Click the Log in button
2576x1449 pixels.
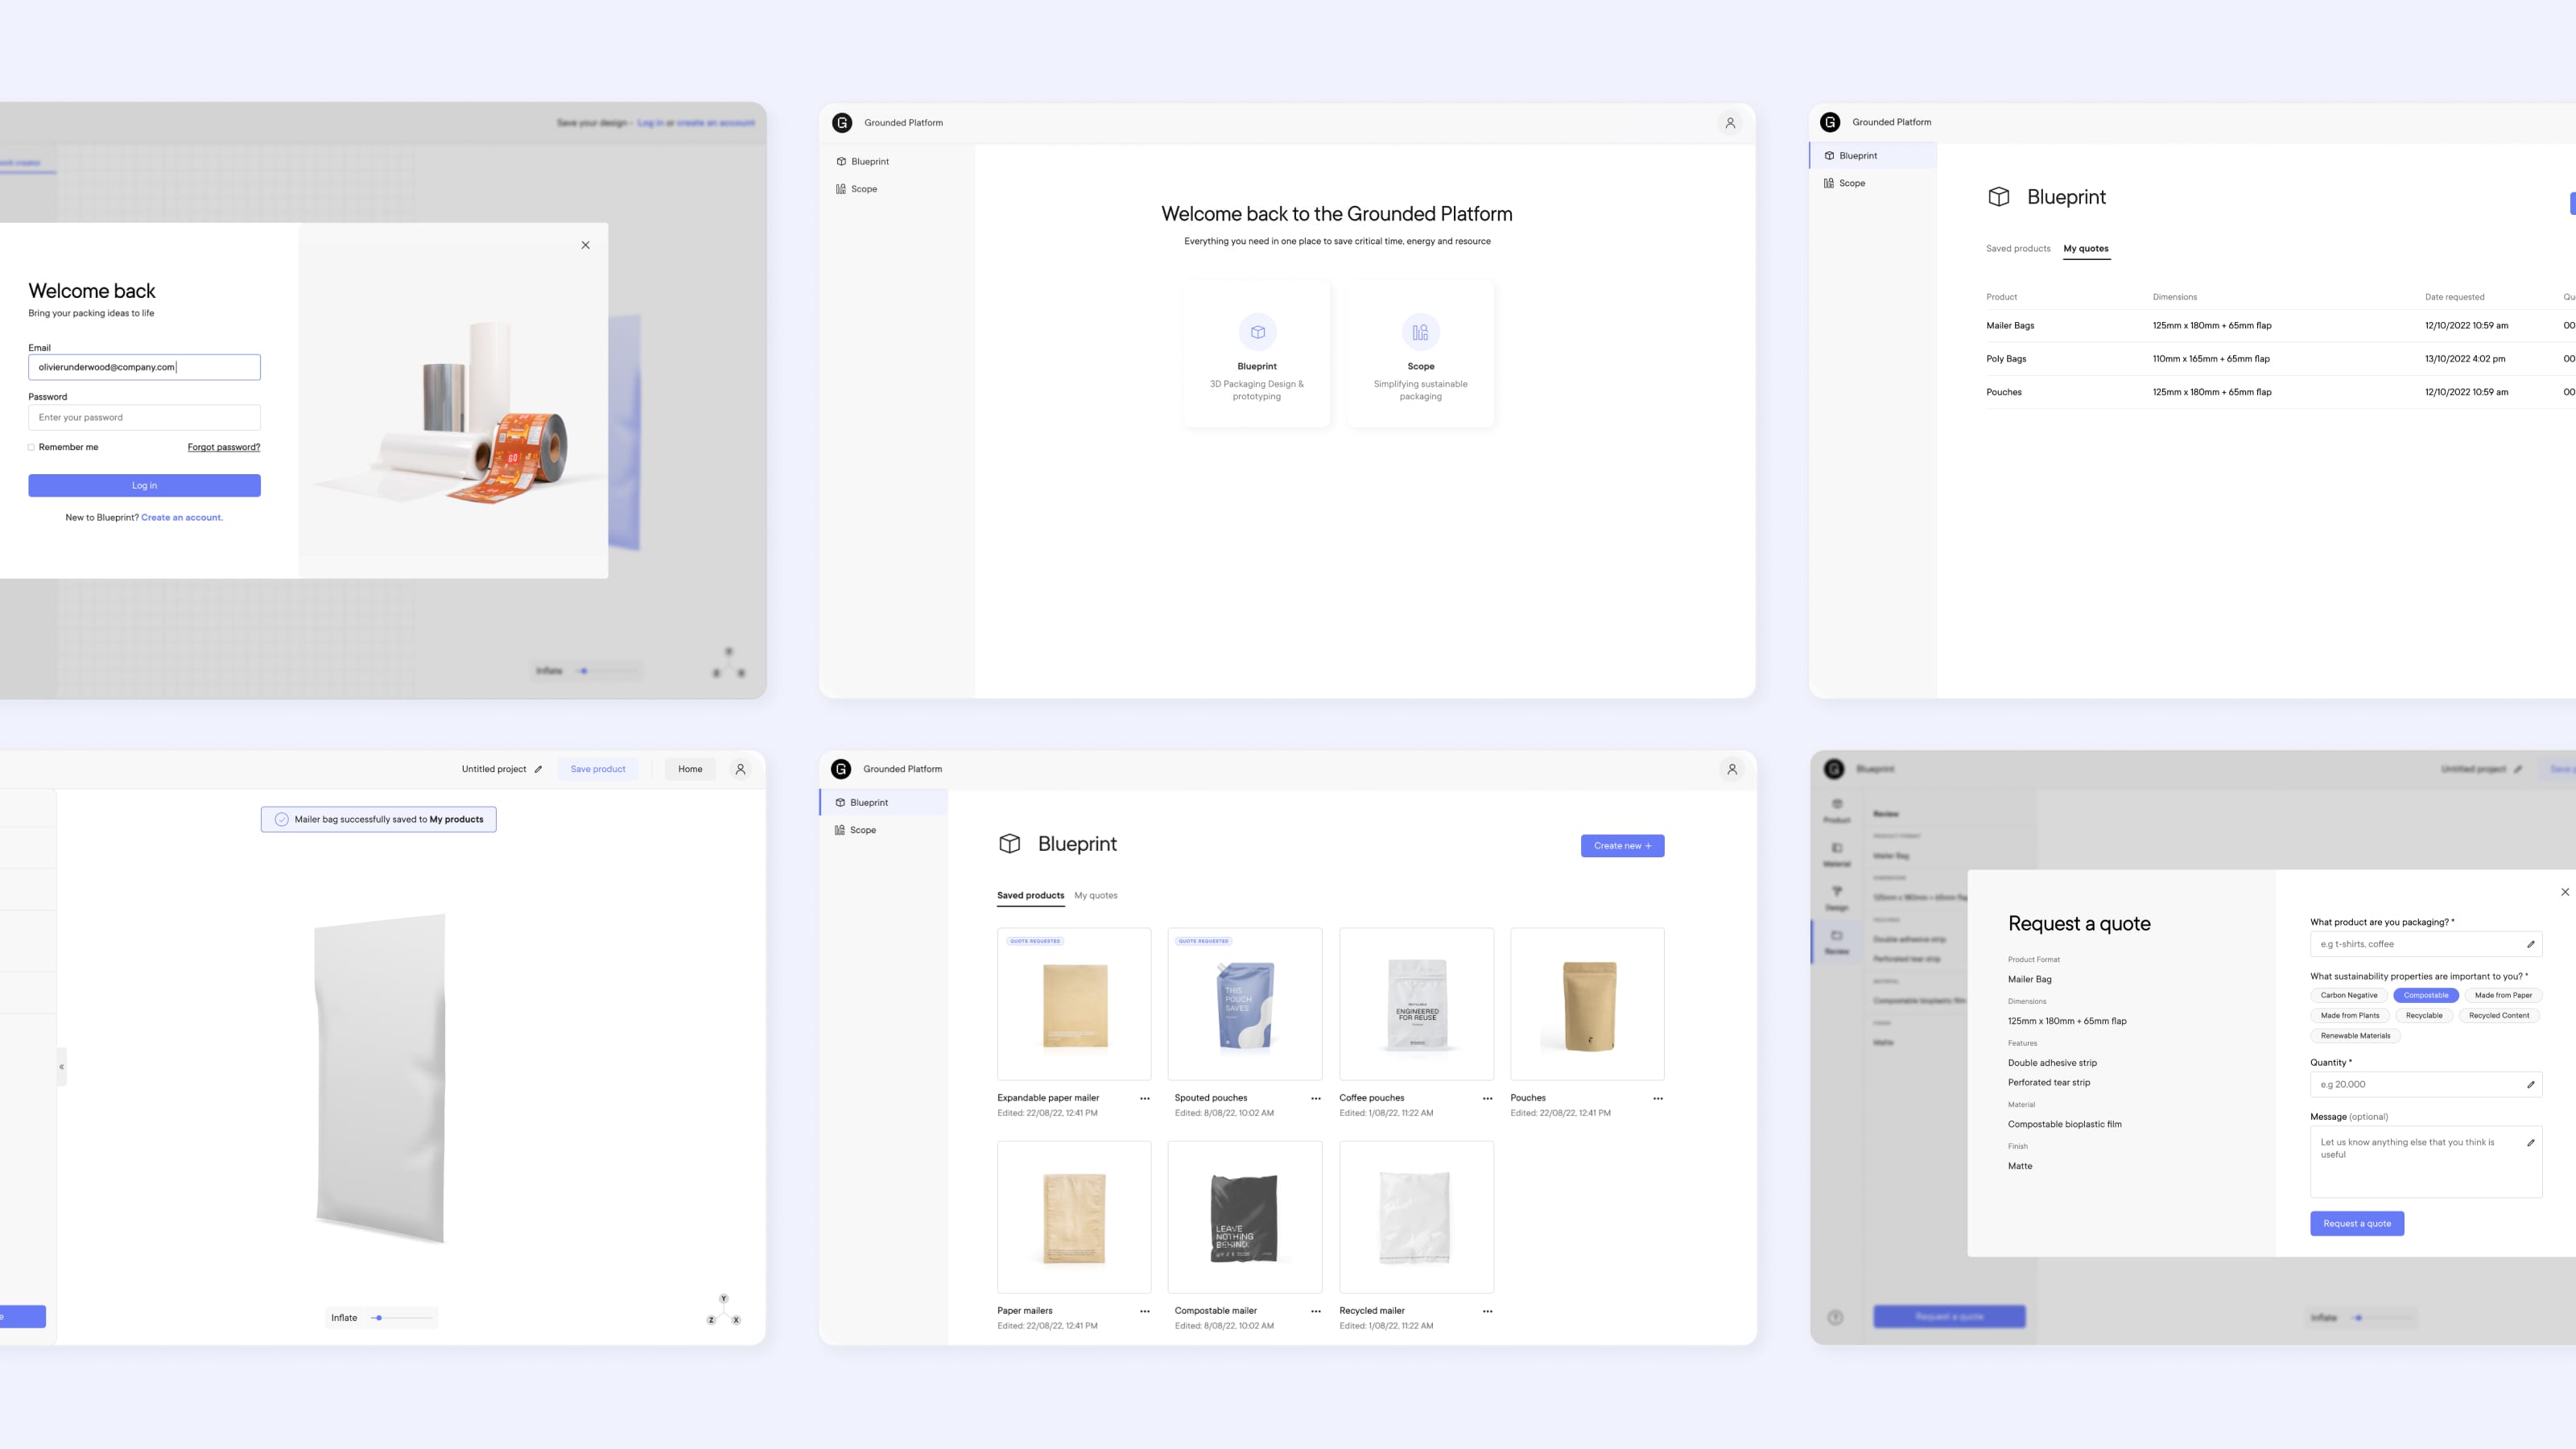[x=145, y=485]
